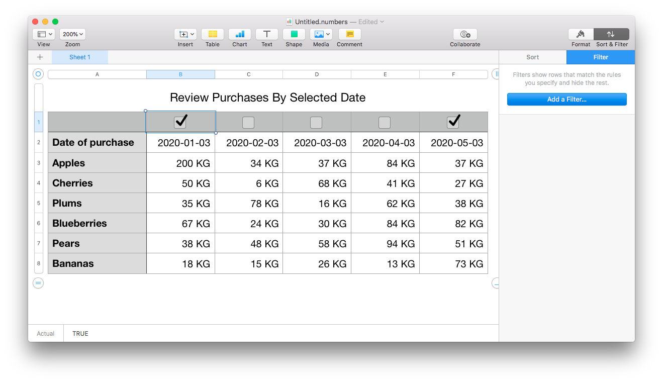Select the Sheet 1 tab
Screen dimensions: 663x382
[80, 57]
